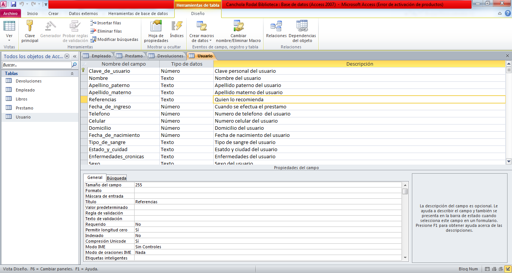This screenshot has height=273, width=512.
Task: Minimize the ribbon with the caret
Action: tap(500, 13)
